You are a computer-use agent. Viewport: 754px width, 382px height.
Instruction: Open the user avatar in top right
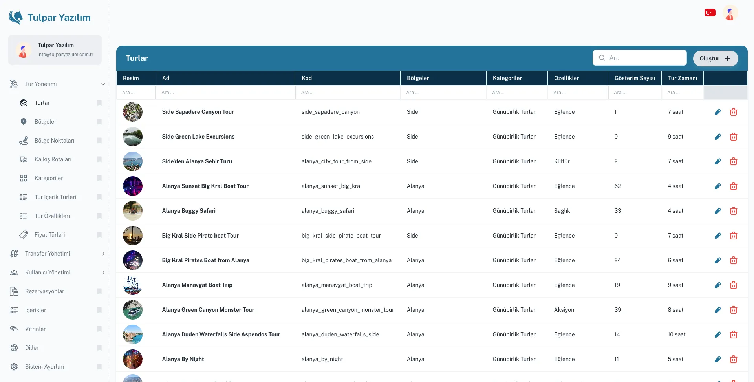point(730,13)
